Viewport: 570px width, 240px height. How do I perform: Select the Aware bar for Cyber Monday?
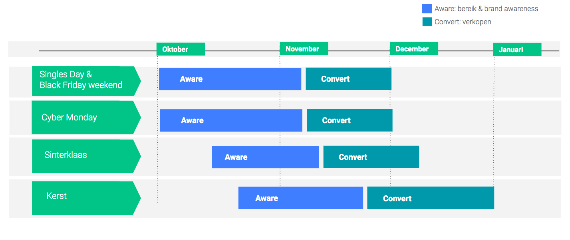point(231,120)
